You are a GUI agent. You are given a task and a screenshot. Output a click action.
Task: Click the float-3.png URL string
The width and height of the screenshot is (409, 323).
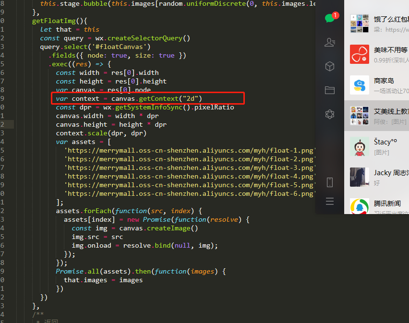(x=190, y=167)
